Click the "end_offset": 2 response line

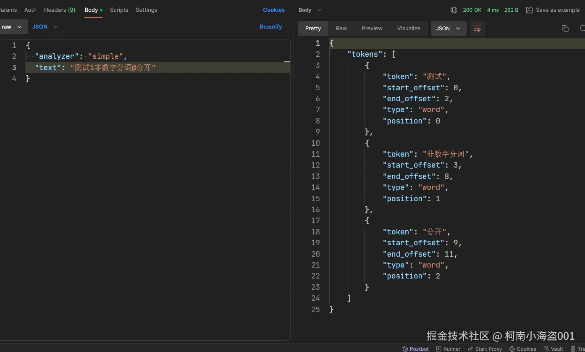417,98
